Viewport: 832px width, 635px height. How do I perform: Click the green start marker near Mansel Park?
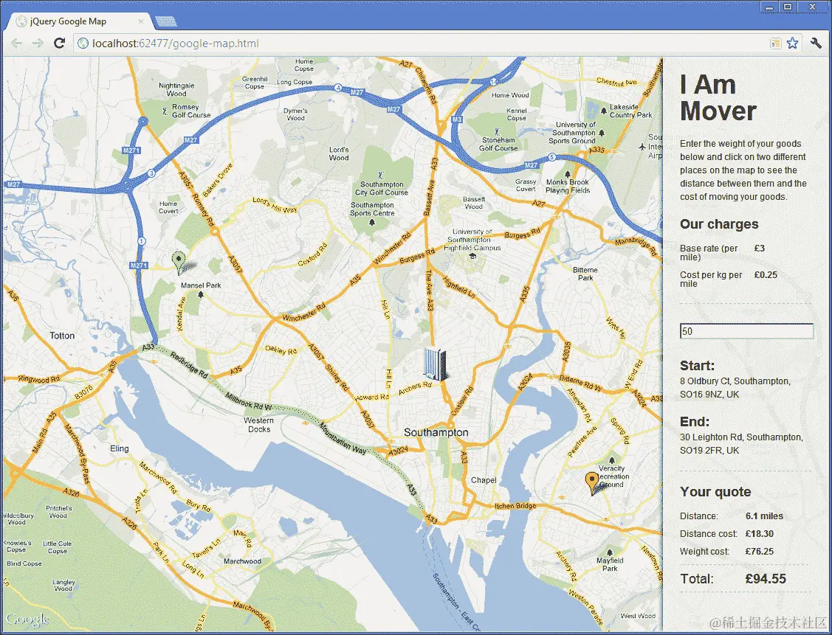click(x=179, y=263)
